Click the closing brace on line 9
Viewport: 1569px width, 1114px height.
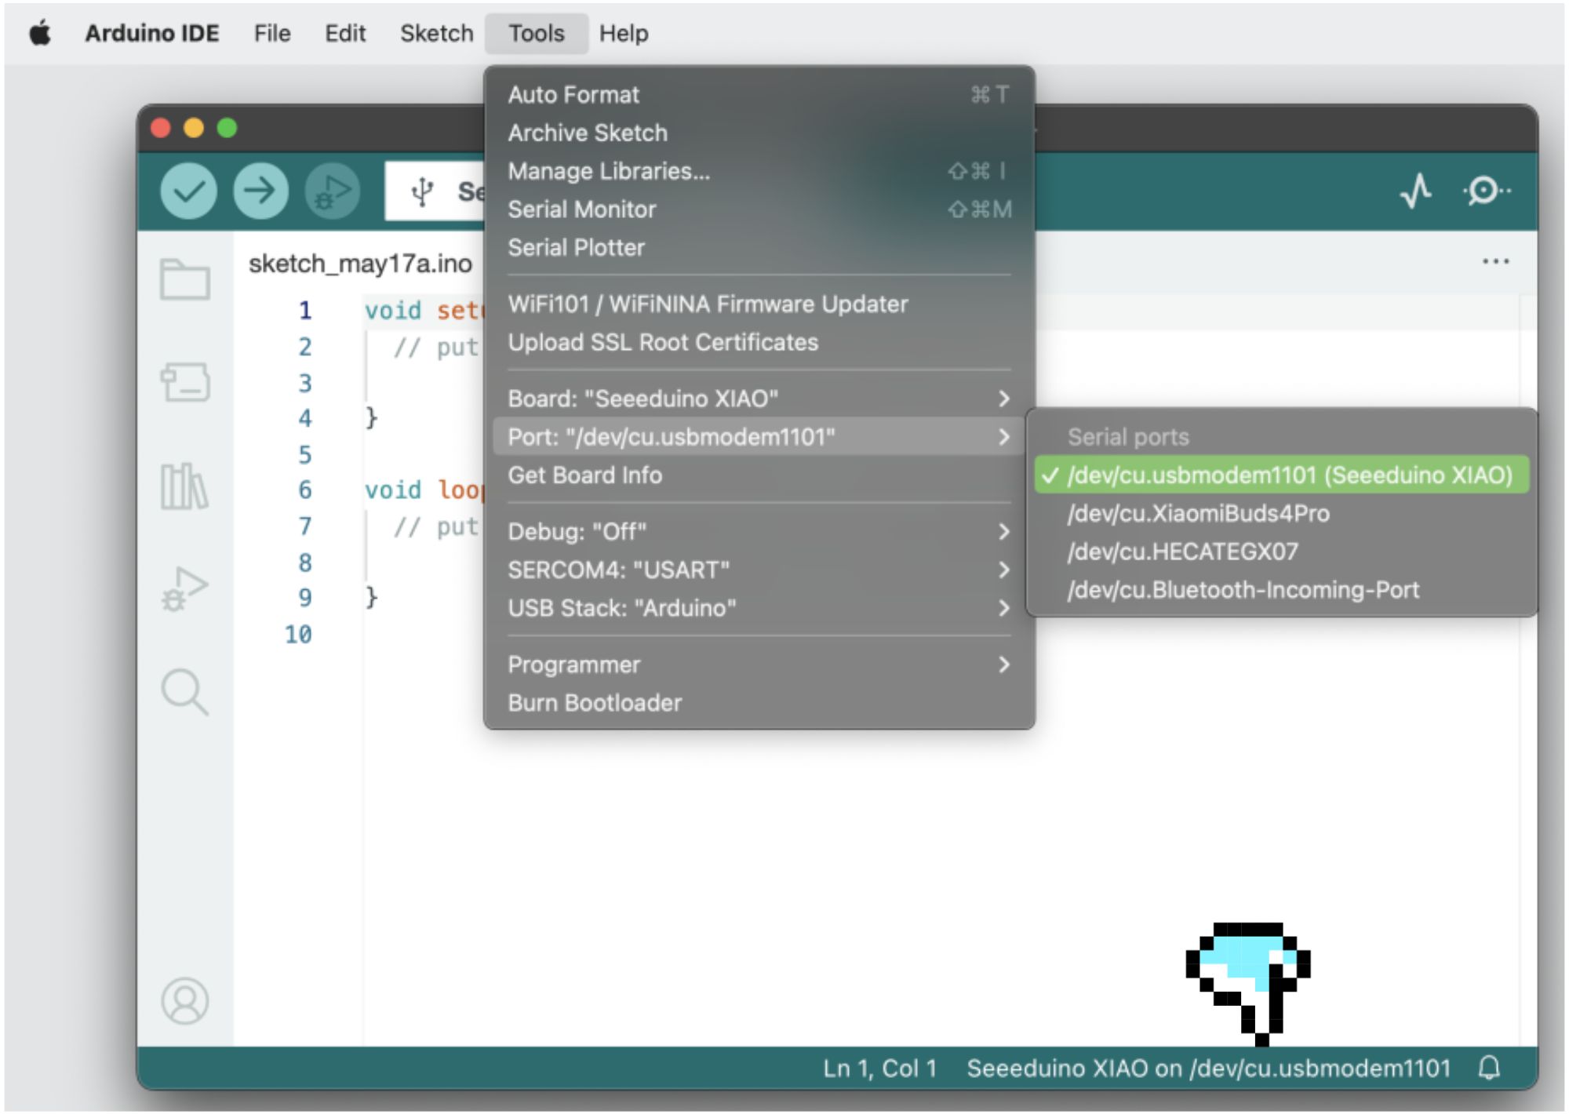372,598
